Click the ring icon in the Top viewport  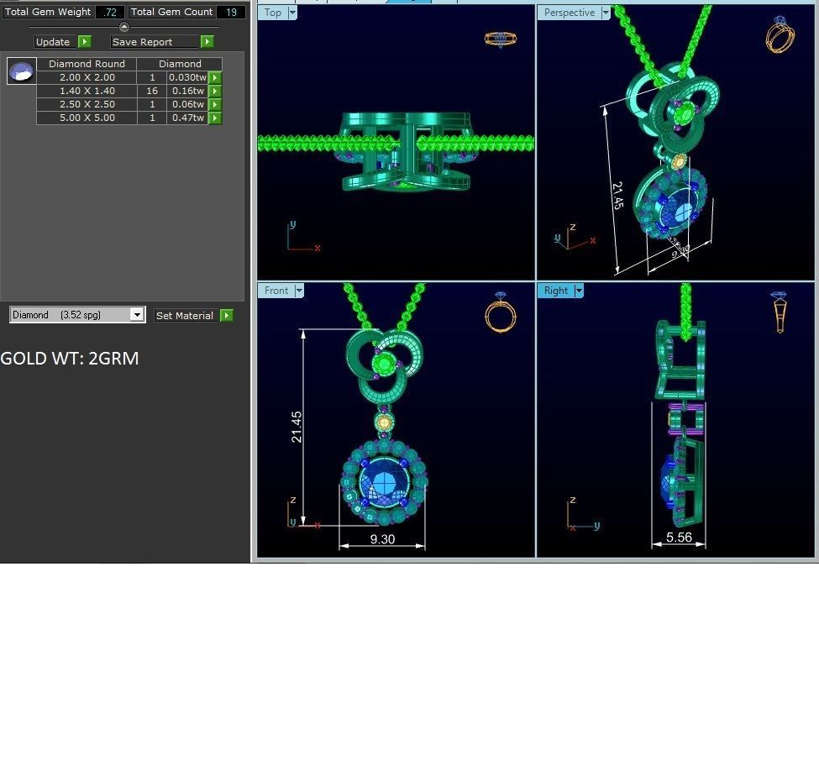[x=501, y=39]
